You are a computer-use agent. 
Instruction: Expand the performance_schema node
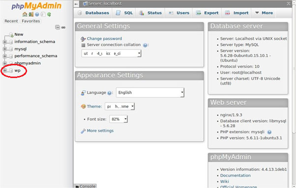5,56
